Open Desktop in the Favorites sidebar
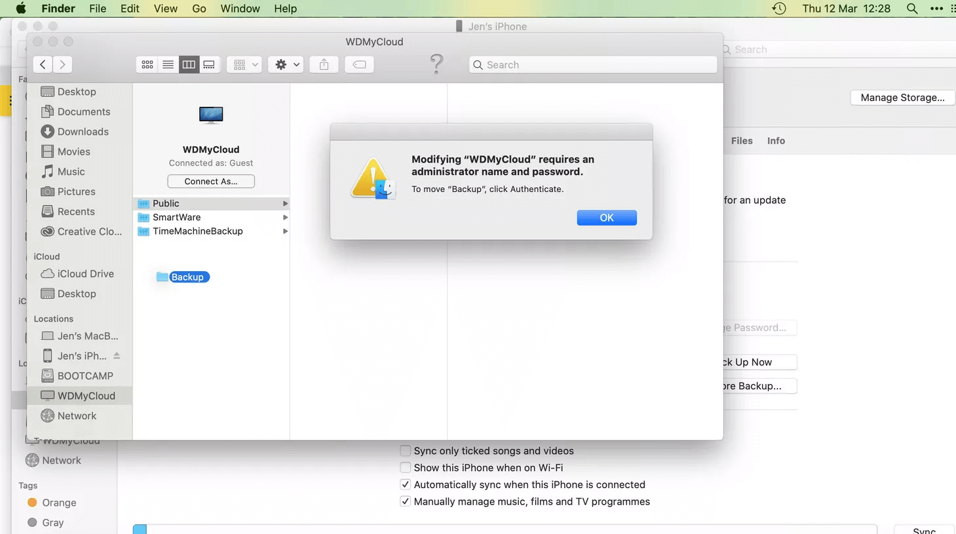 click(69, 92)
